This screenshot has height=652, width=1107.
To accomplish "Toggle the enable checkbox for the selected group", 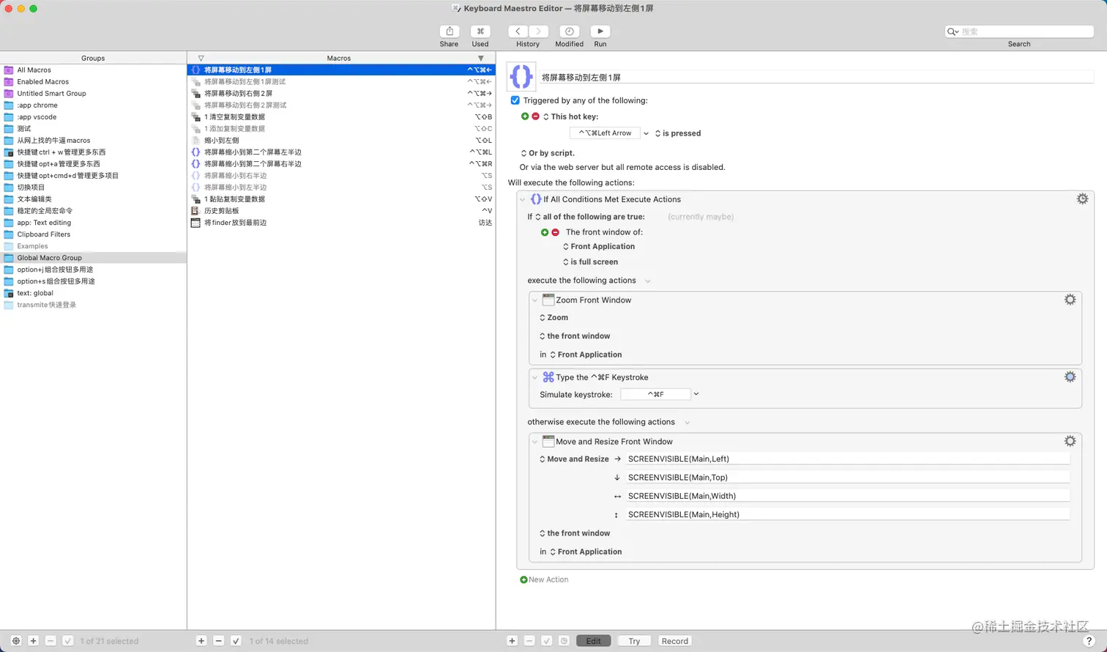I will coord(67,641).
